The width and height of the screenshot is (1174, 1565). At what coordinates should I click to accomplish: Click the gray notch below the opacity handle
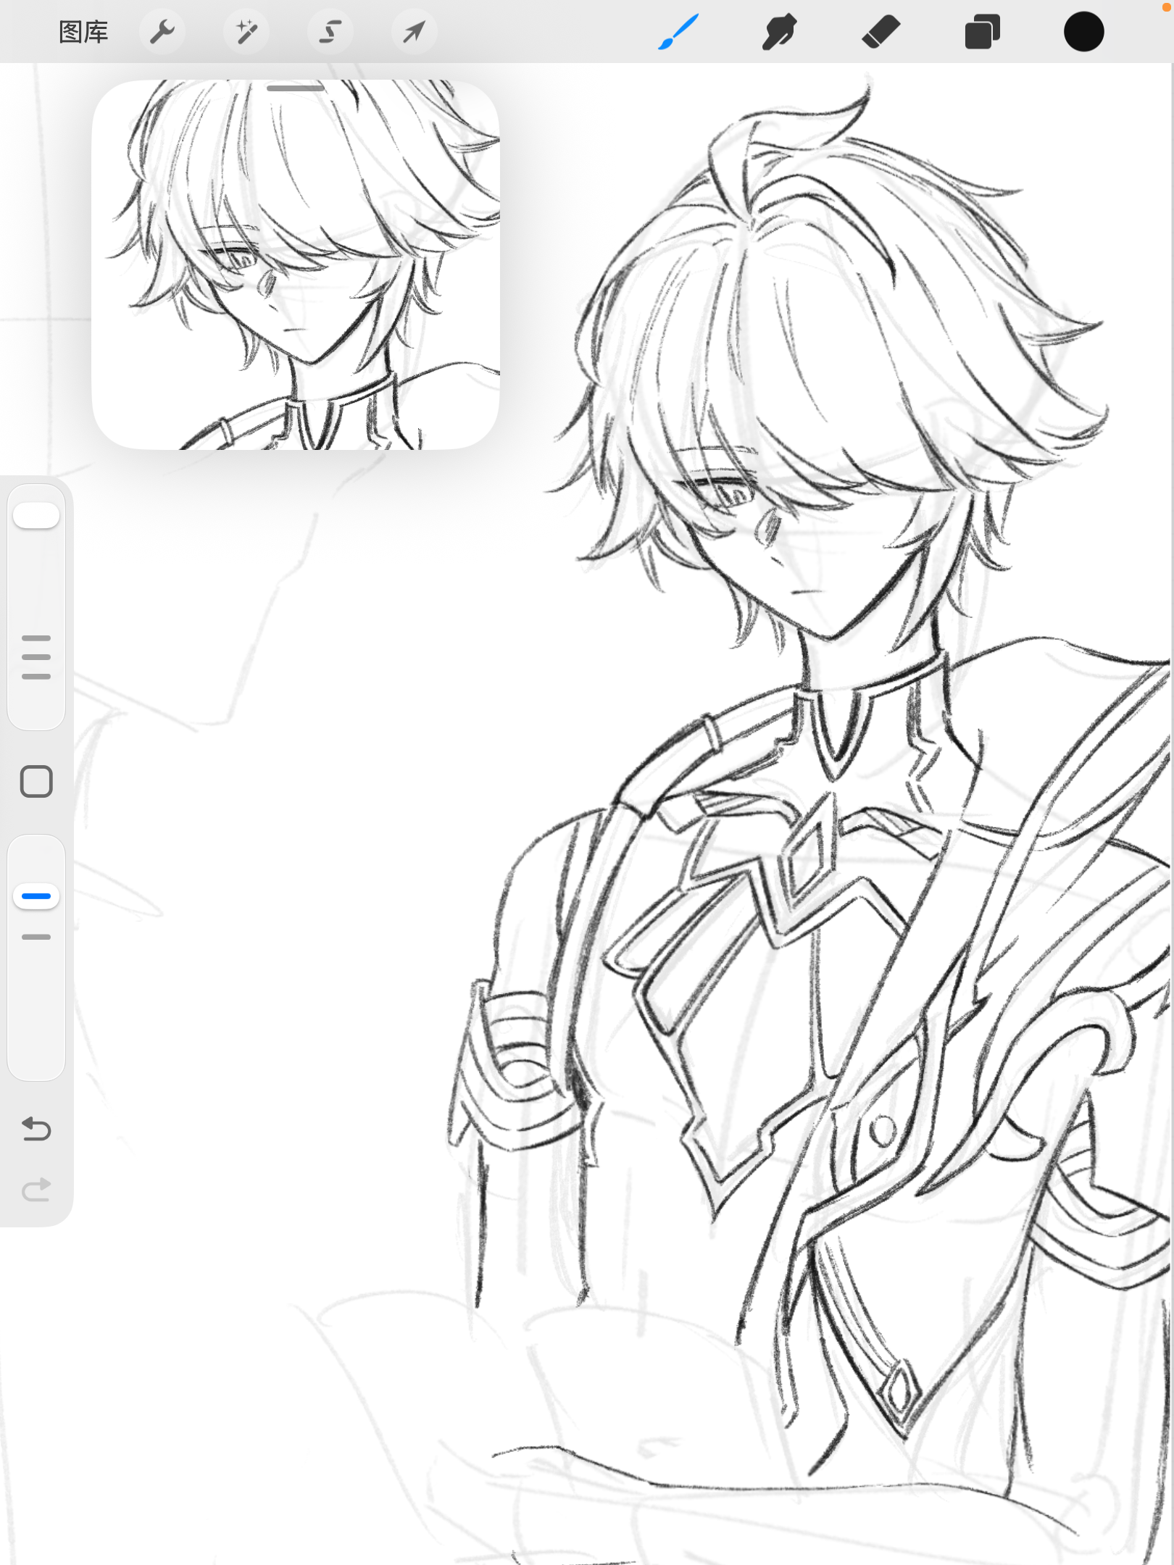(36, 937)
